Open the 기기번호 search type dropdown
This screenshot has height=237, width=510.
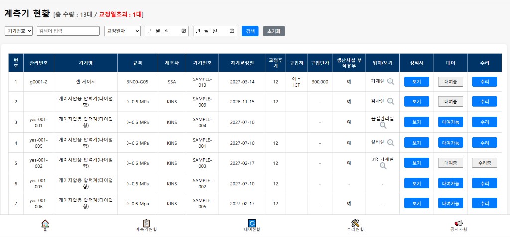pyautogui.click(x=19, y=31)
